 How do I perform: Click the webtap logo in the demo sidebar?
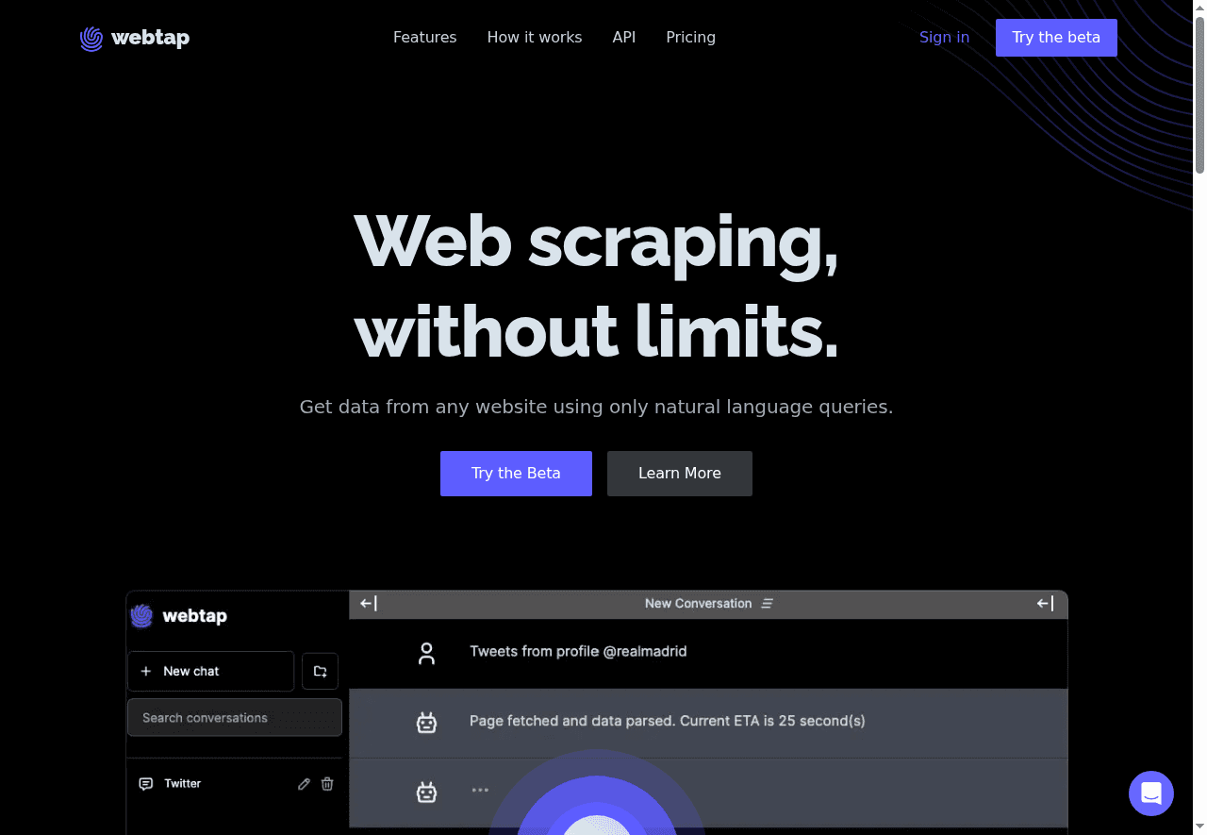[141, 615]
